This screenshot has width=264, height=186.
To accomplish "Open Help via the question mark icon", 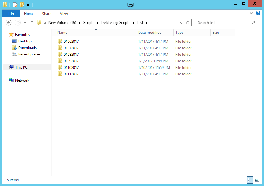I will [x=258, y=13].
